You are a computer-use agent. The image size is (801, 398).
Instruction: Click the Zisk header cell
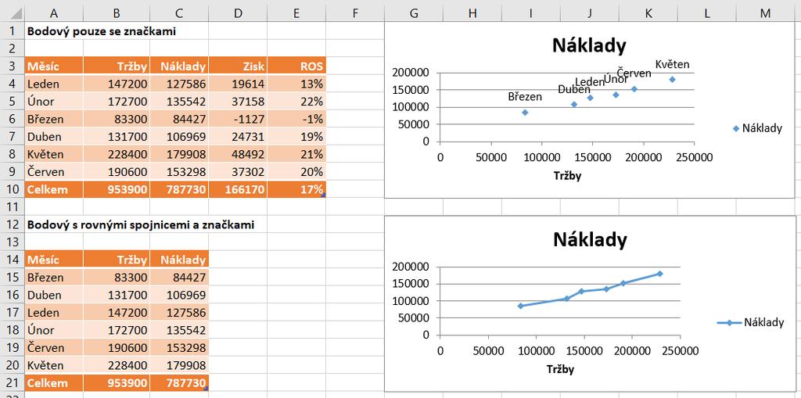click(238, 66)
